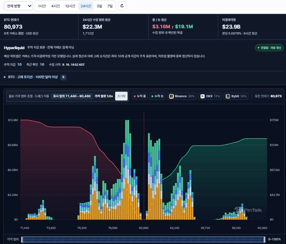This screenshot has height=244, width=286.
Task: Click the 0–100% range label
Action: tap(274, 239)
